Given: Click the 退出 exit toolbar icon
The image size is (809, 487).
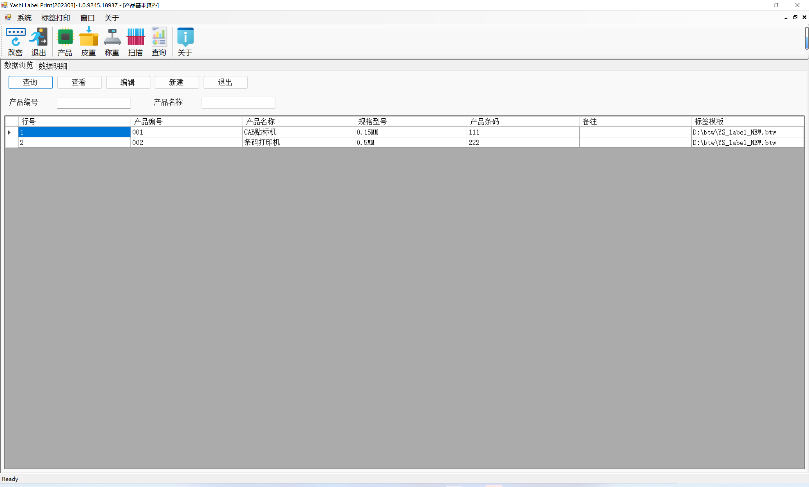Looking at the screenshot, I should [x=39, y=42].
